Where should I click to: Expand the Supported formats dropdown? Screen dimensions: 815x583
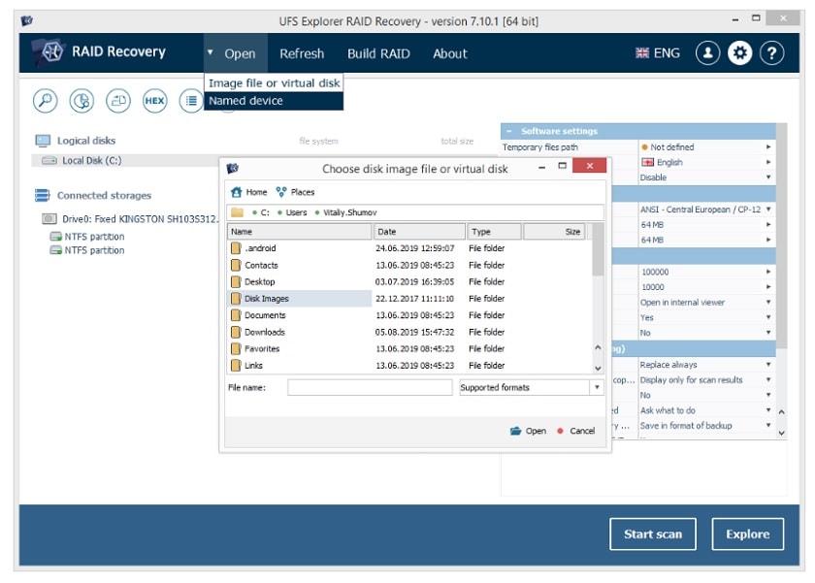[x=597, y=387]
